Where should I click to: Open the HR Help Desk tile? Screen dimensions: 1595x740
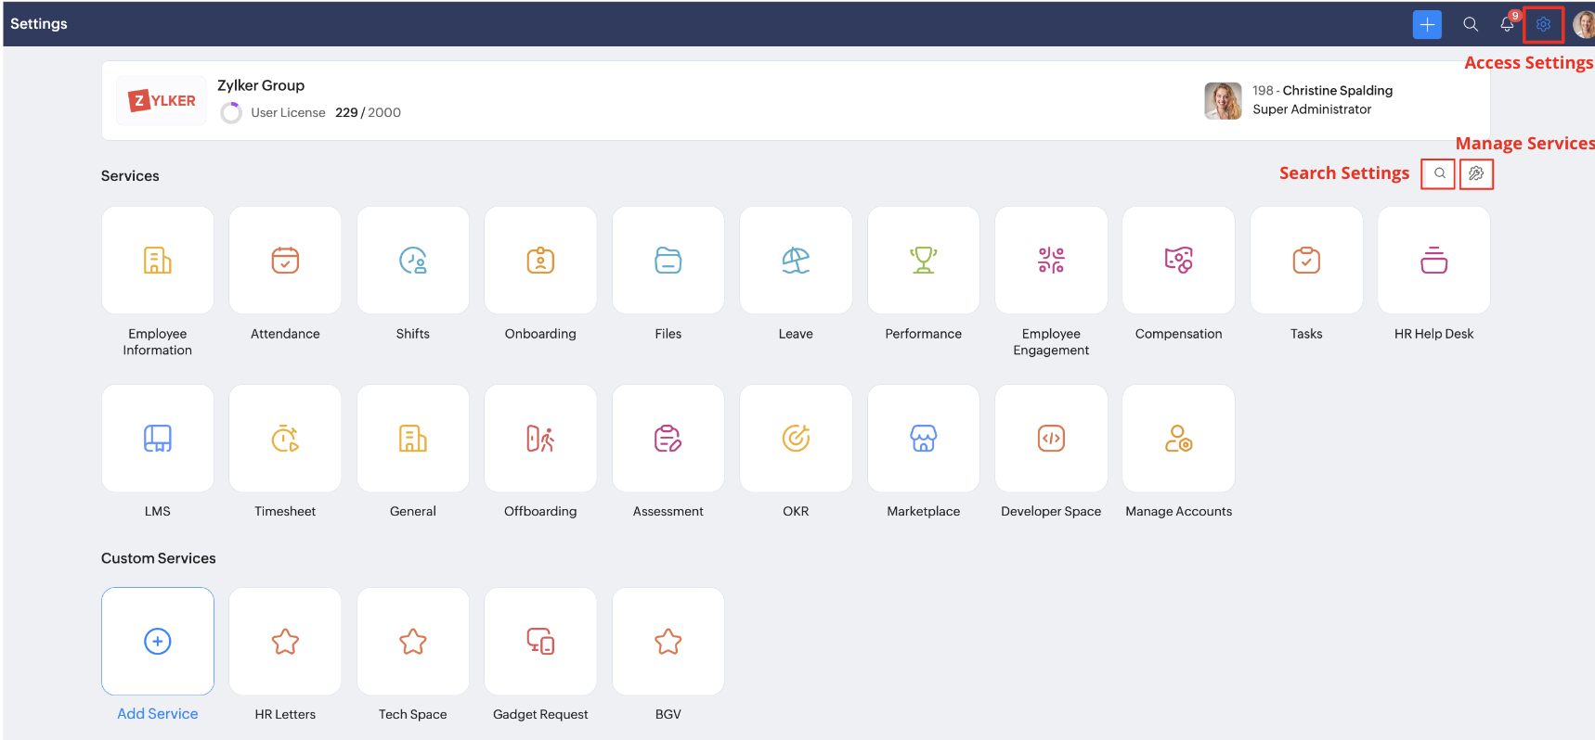coord(1434,261)
